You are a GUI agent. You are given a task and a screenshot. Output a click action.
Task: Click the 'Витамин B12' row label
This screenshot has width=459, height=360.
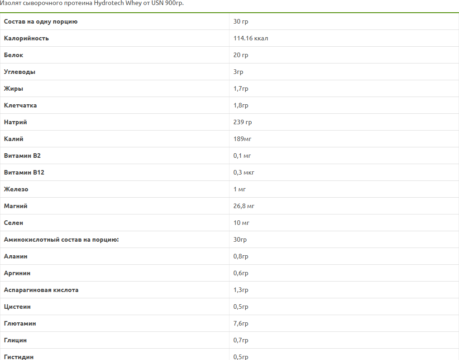click(24, 172)
